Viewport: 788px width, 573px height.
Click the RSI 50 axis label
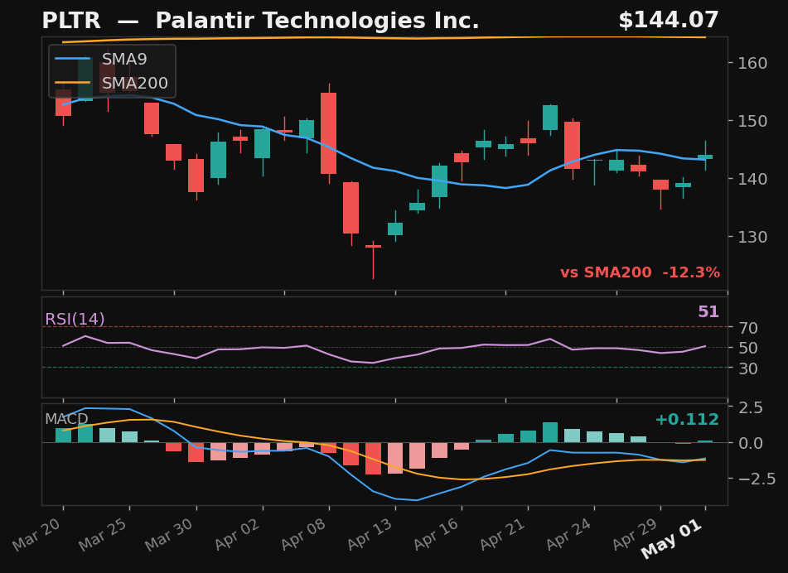[747, 348]
